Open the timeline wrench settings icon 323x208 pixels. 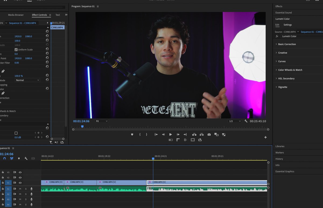26,158
